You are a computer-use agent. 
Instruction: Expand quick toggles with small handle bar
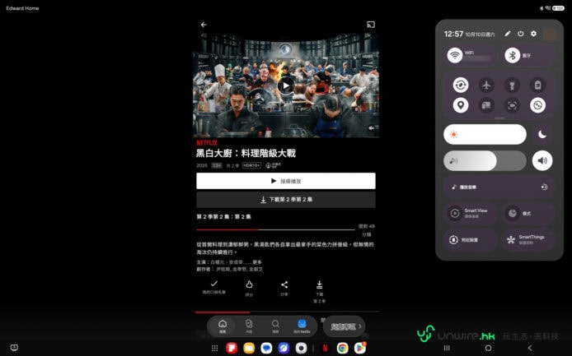[499, 118]
